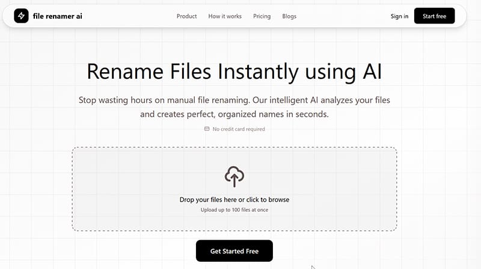Click empty navbar space between Blogs and Sign in

pos(343,16)
